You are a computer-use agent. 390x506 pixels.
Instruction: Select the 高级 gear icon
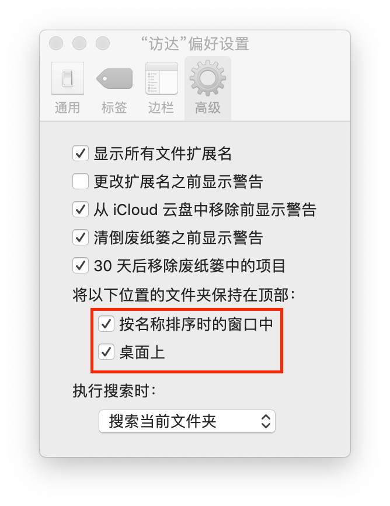[x=207, y=78]
